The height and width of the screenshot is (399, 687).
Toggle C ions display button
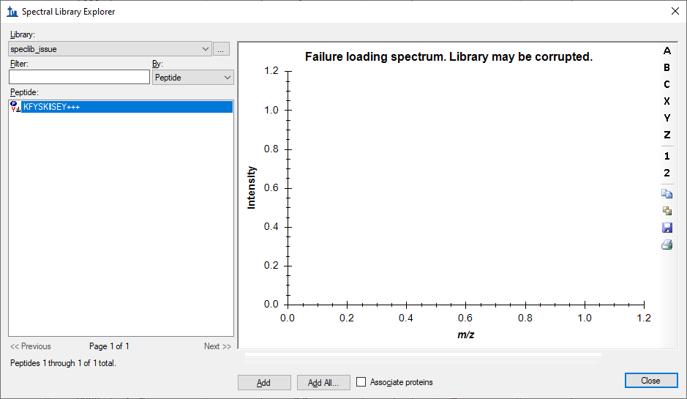pyautogui.click(x=667, y=85)
